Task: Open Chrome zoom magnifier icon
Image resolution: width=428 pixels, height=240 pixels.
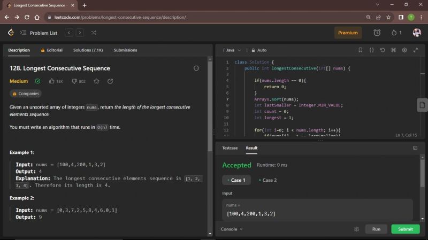Action: 368,17
